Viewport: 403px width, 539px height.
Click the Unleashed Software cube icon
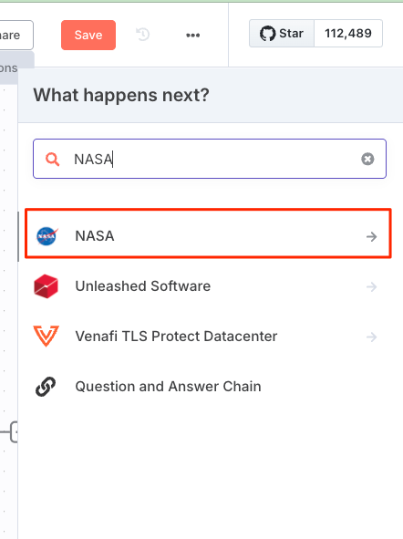coord(46,286)
